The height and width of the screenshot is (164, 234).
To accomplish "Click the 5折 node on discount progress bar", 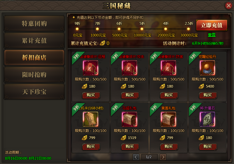I will pyautogui.click(x=142, y=29).
